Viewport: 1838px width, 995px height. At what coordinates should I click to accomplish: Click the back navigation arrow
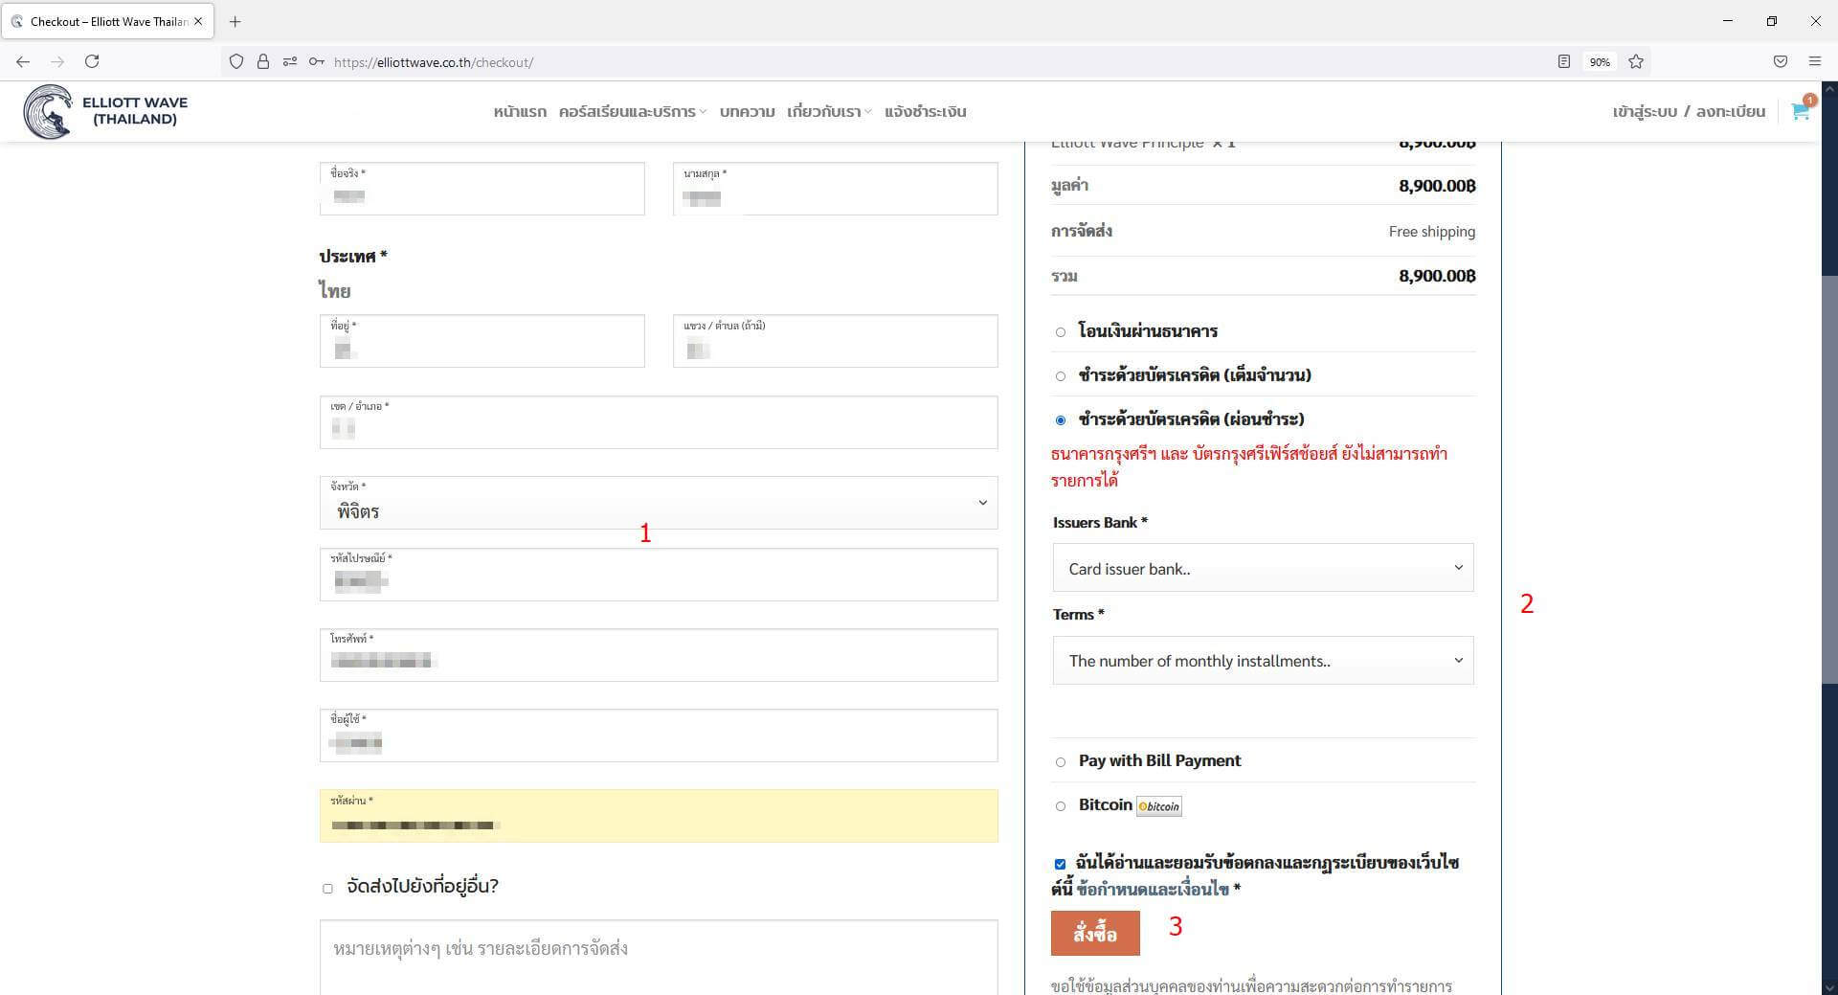(x=23, y=62)
